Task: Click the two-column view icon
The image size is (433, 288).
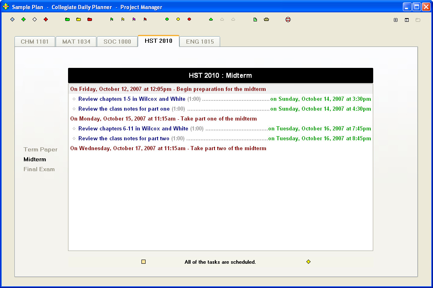Action: click(407, 20)
